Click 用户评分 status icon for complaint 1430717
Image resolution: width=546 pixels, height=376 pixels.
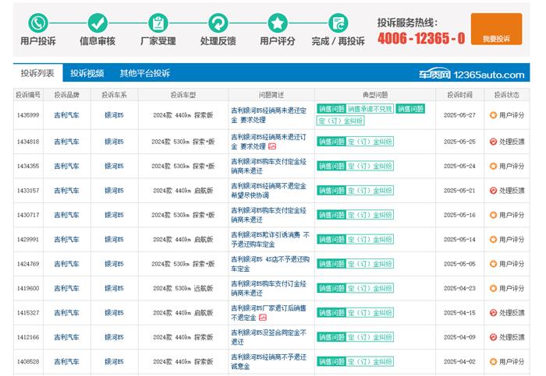coord(493,215)
